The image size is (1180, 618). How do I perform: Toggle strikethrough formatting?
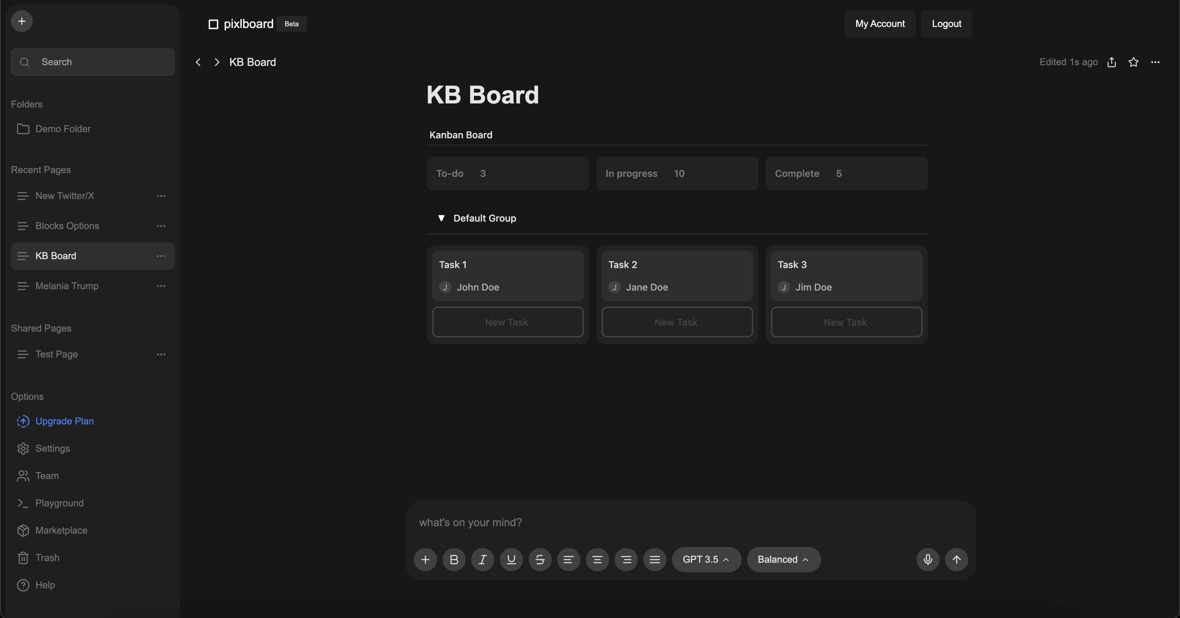539,559
